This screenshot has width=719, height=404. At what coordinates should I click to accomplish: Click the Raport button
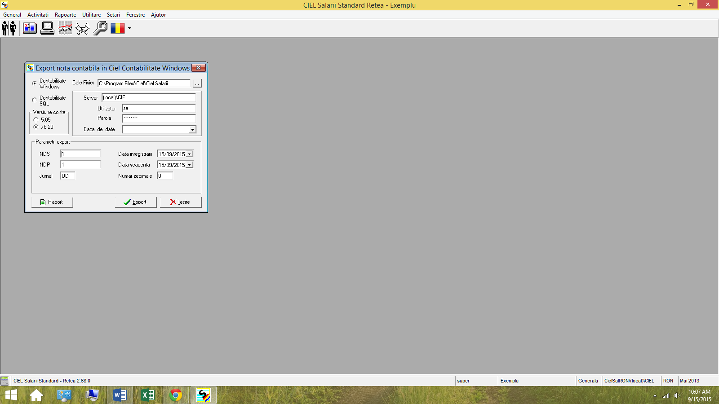click(52, 202)
